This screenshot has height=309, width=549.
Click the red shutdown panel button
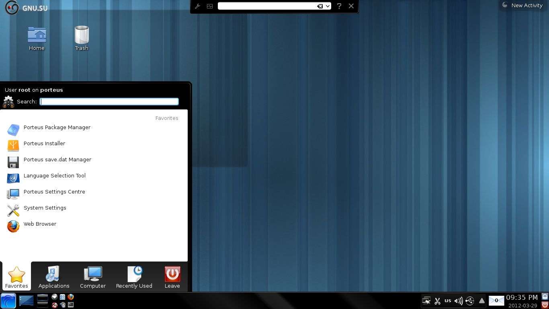[545, 305]
